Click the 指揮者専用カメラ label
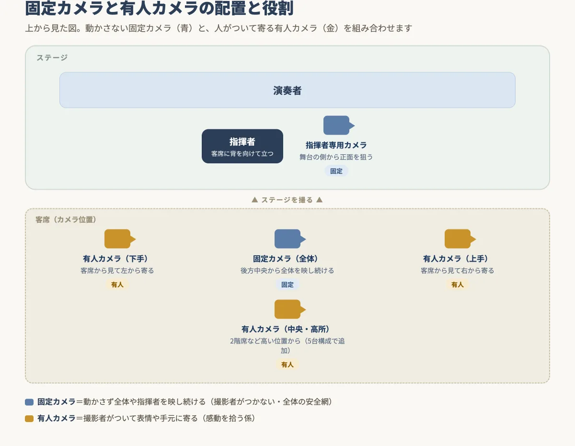575x446 pixels. 336,145
